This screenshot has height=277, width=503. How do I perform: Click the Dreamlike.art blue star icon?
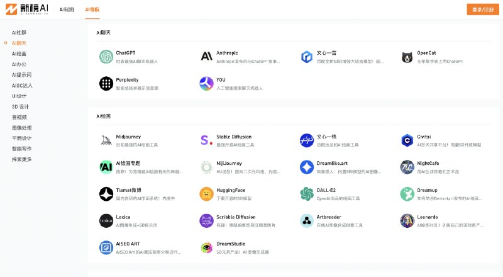pyautogui.click(x=307, y=167)
